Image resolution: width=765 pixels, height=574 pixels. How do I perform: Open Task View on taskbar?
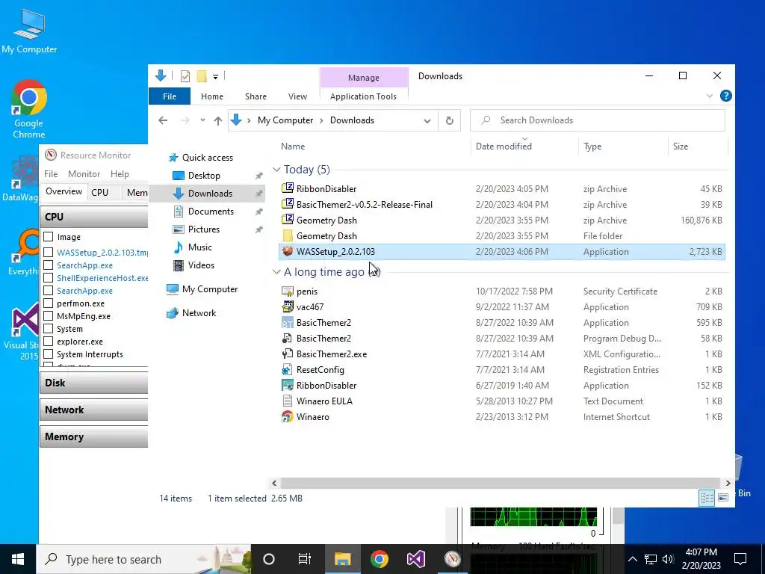point(305,559)
